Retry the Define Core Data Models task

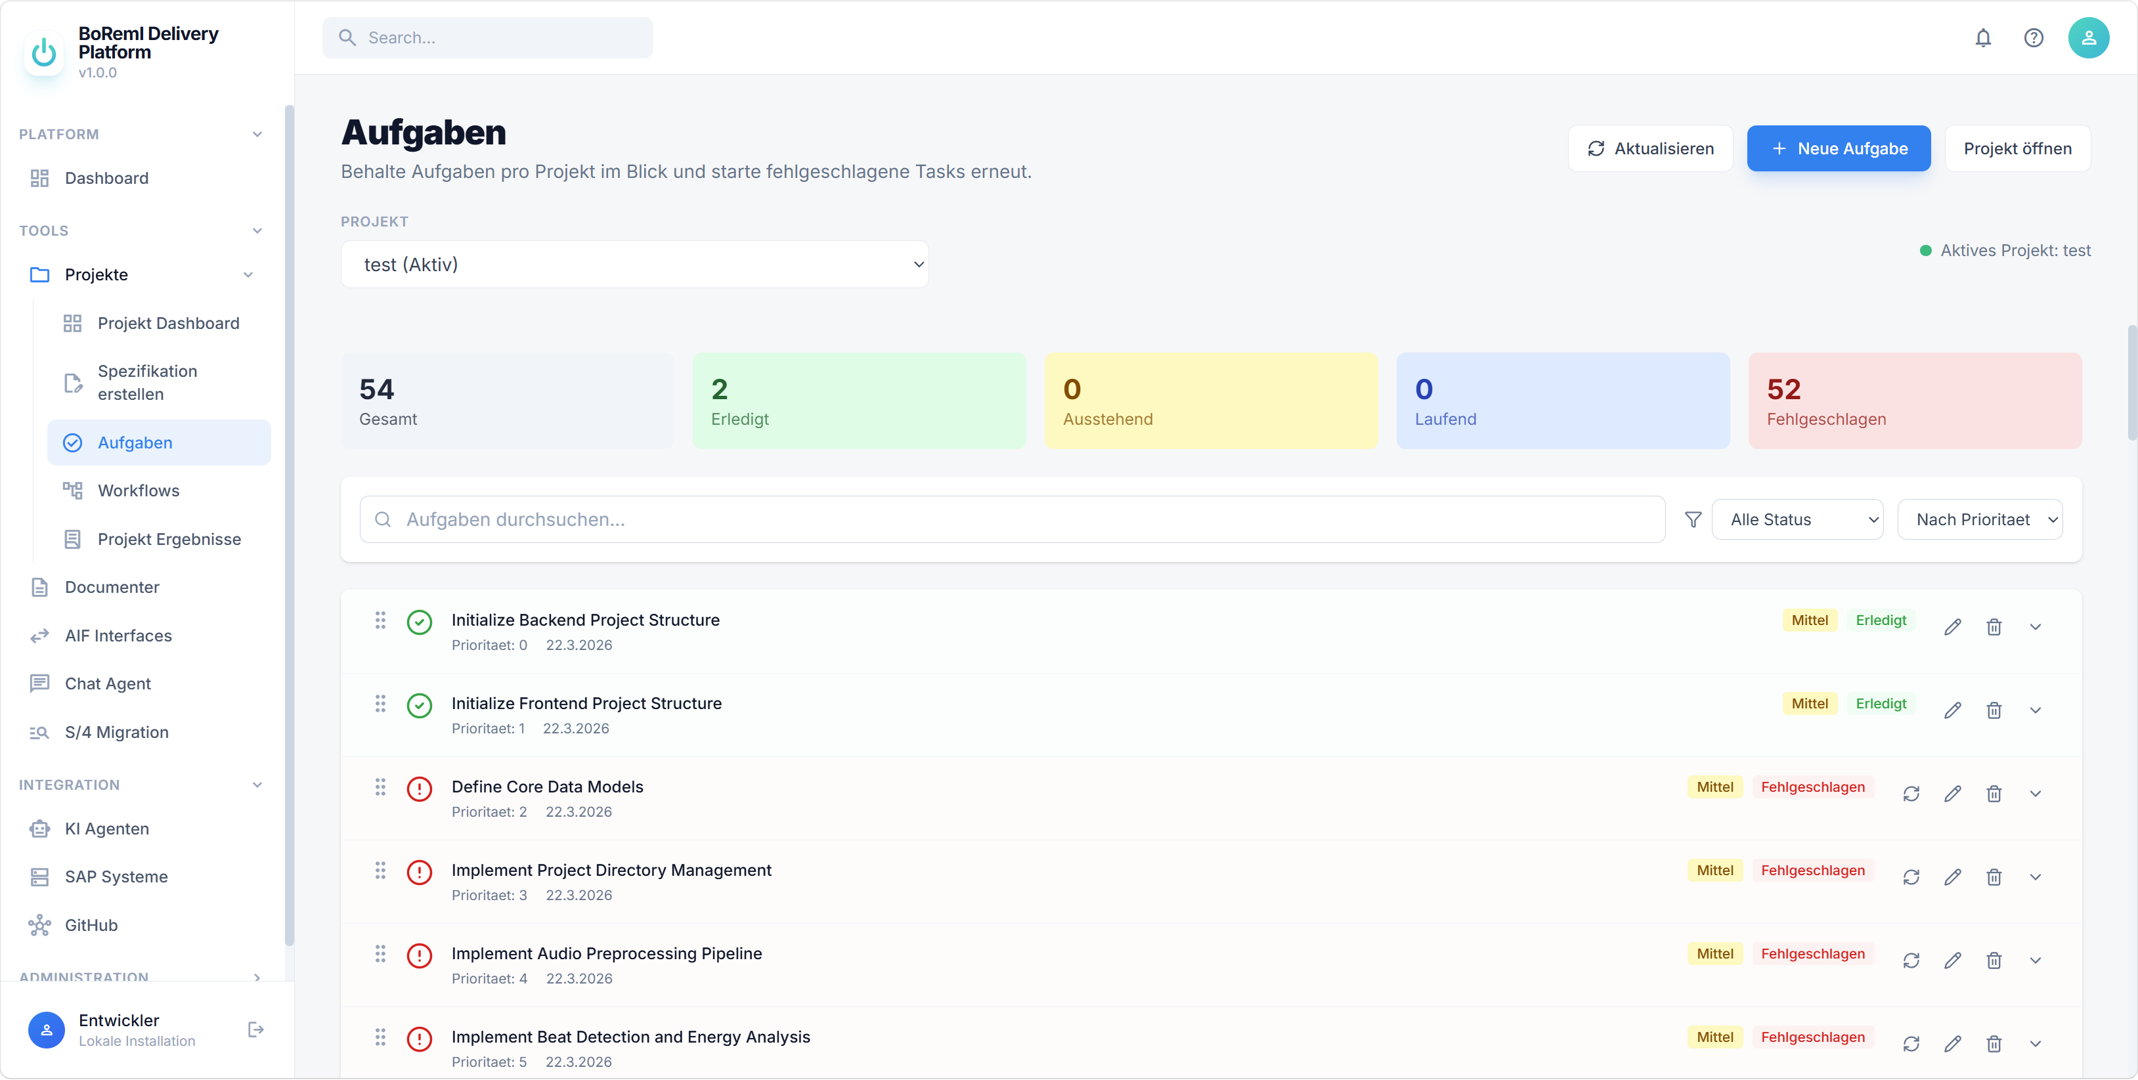1911,794
